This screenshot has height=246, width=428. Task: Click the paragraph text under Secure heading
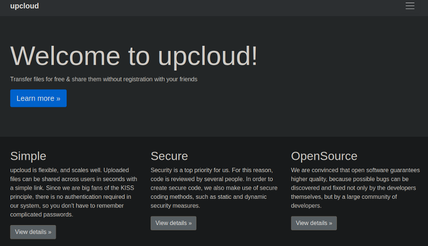tap(214, 188)
